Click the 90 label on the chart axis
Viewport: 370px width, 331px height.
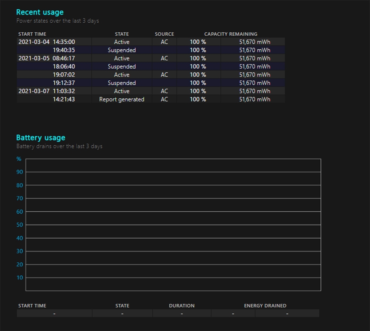pyautogui.click(x=20, y=172)
